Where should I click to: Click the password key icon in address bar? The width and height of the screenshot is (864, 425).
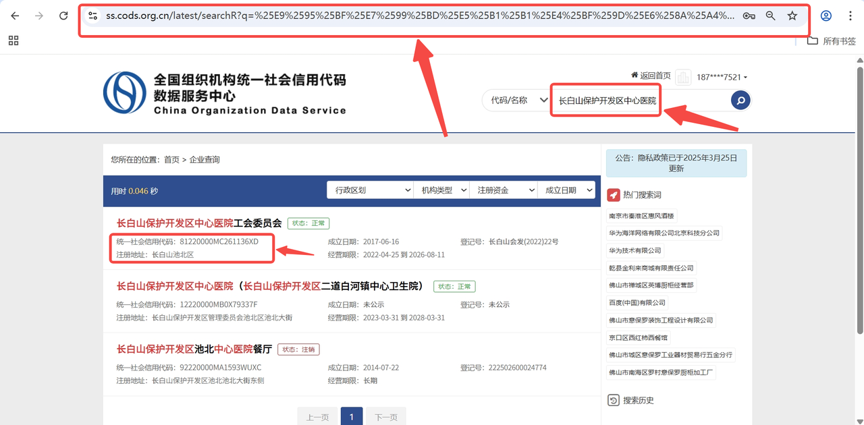[749, 16]
